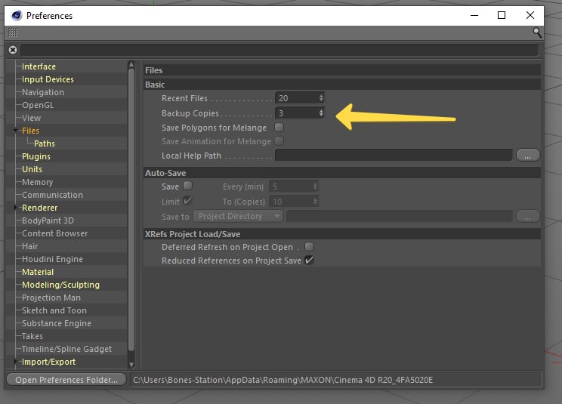Select Interface in the category tree
562x404 pixels.
coord(39,66)
